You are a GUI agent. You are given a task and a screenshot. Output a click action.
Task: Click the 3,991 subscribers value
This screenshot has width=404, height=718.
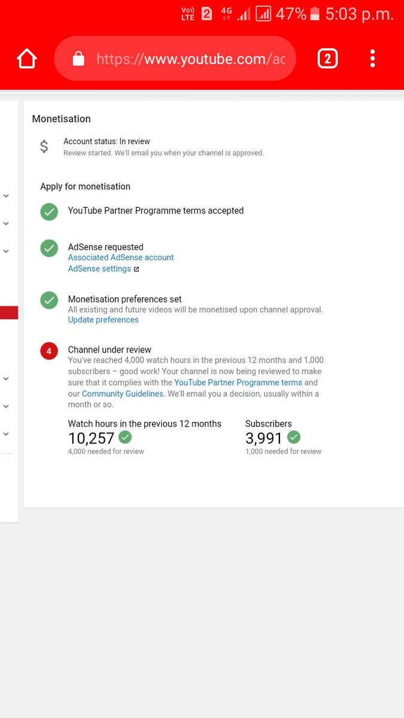coord(264,438)
